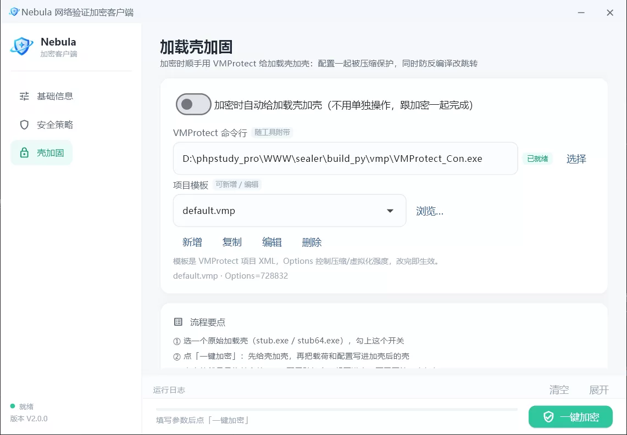Click the progress bar above the status hint

pos(337,409)
